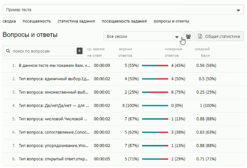Click average score '0.25 (25%)' in row 3
The height and width of the screenshot is (168, 247).
coord(206,92)
